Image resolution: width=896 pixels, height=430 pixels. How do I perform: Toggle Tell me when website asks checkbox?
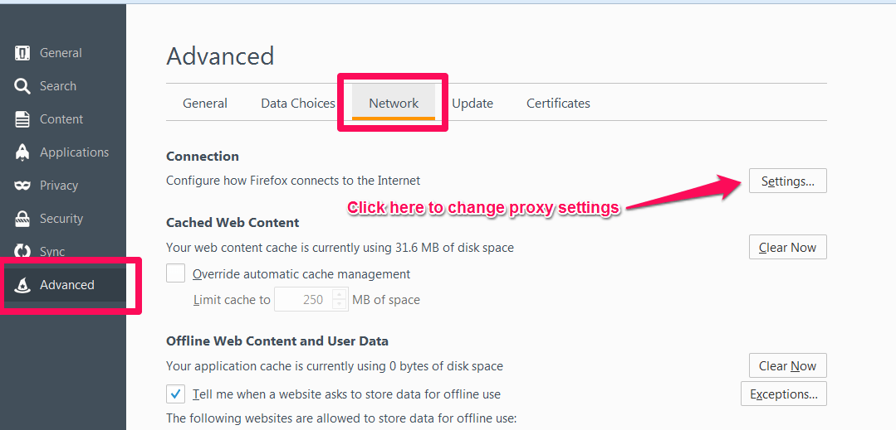pos(175,394)
